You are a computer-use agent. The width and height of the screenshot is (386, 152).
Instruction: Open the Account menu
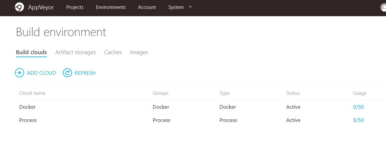[x=147, y=7]
